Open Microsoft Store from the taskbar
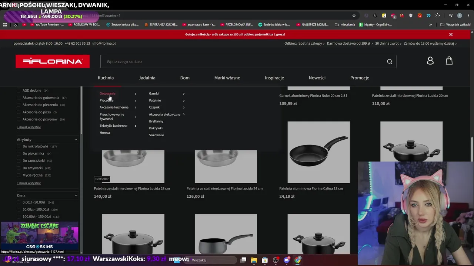Image resolution: width=474 pixels, height=266 pixels. point(265,260)
